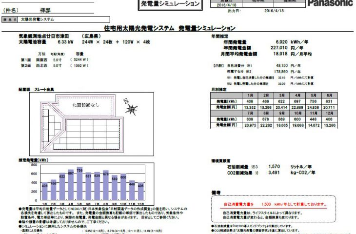Select table cell 22,262 for August amount

266,125
